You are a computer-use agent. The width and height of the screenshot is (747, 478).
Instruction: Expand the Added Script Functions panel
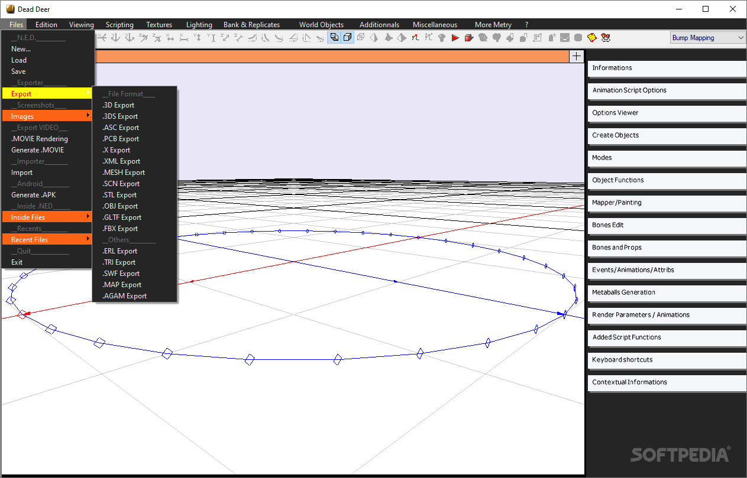point(667,337)
